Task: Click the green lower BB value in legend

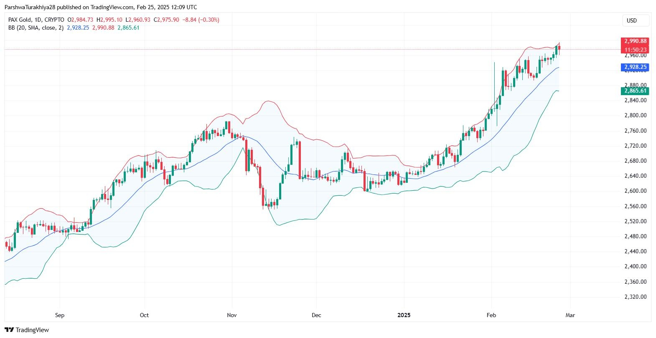Action: [128, 28]
